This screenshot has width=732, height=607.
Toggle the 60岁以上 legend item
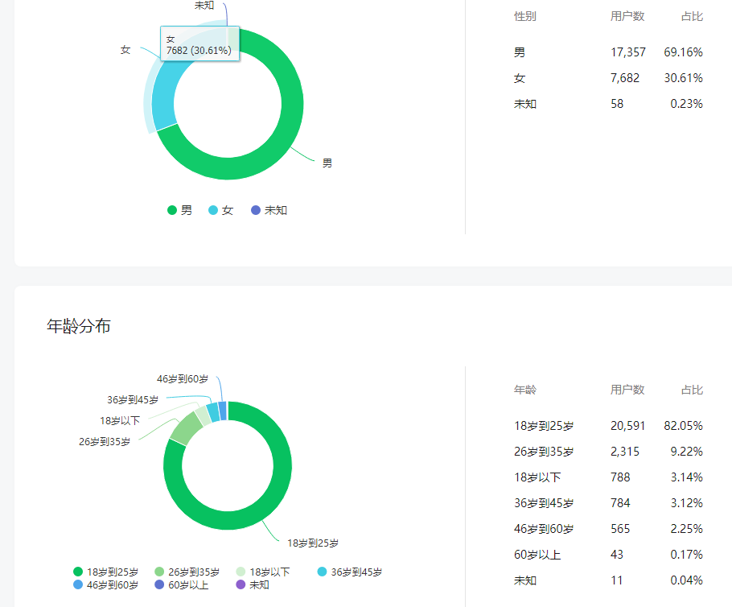coord(182,585)
